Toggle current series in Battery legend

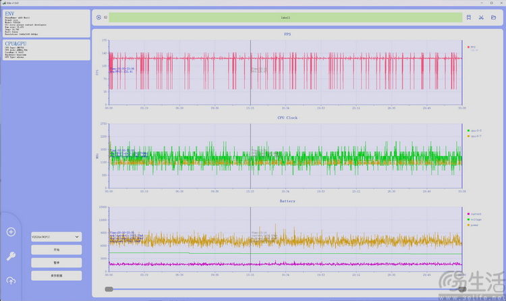coord(475,213)
